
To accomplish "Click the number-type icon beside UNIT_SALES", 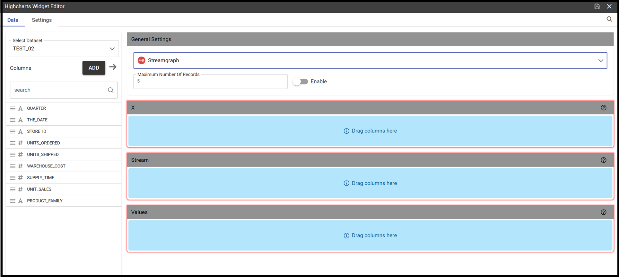I will 21,189.
